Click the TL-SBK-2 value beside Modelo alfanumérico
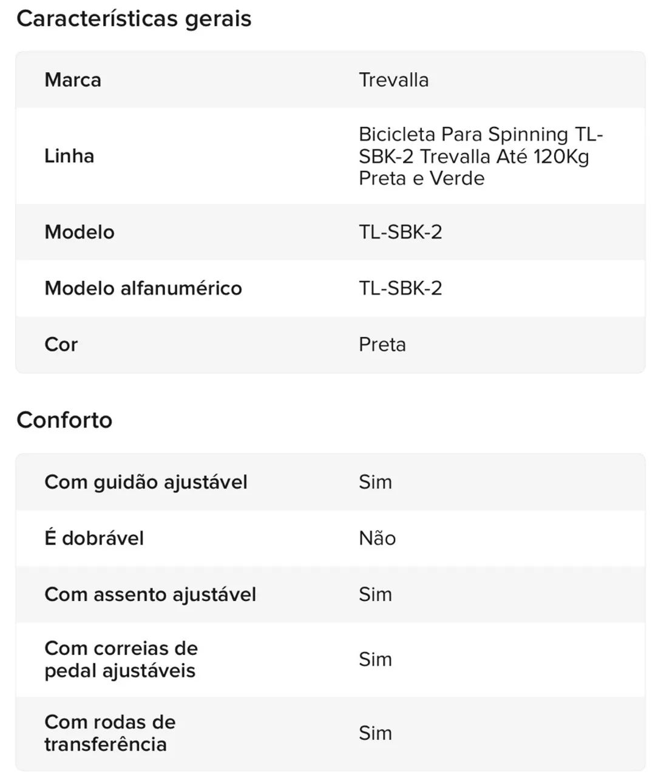The image size is (664, 777). 401,288
